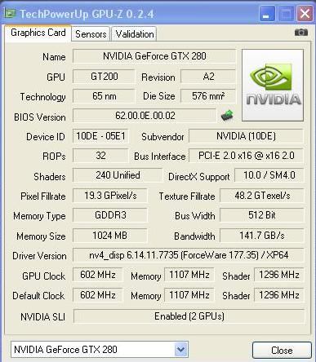Click the Driver Version field nv4_disp 6.14.11.7735
The width and height of the screenshot is (316, 362).
click(x=189, y=255)
